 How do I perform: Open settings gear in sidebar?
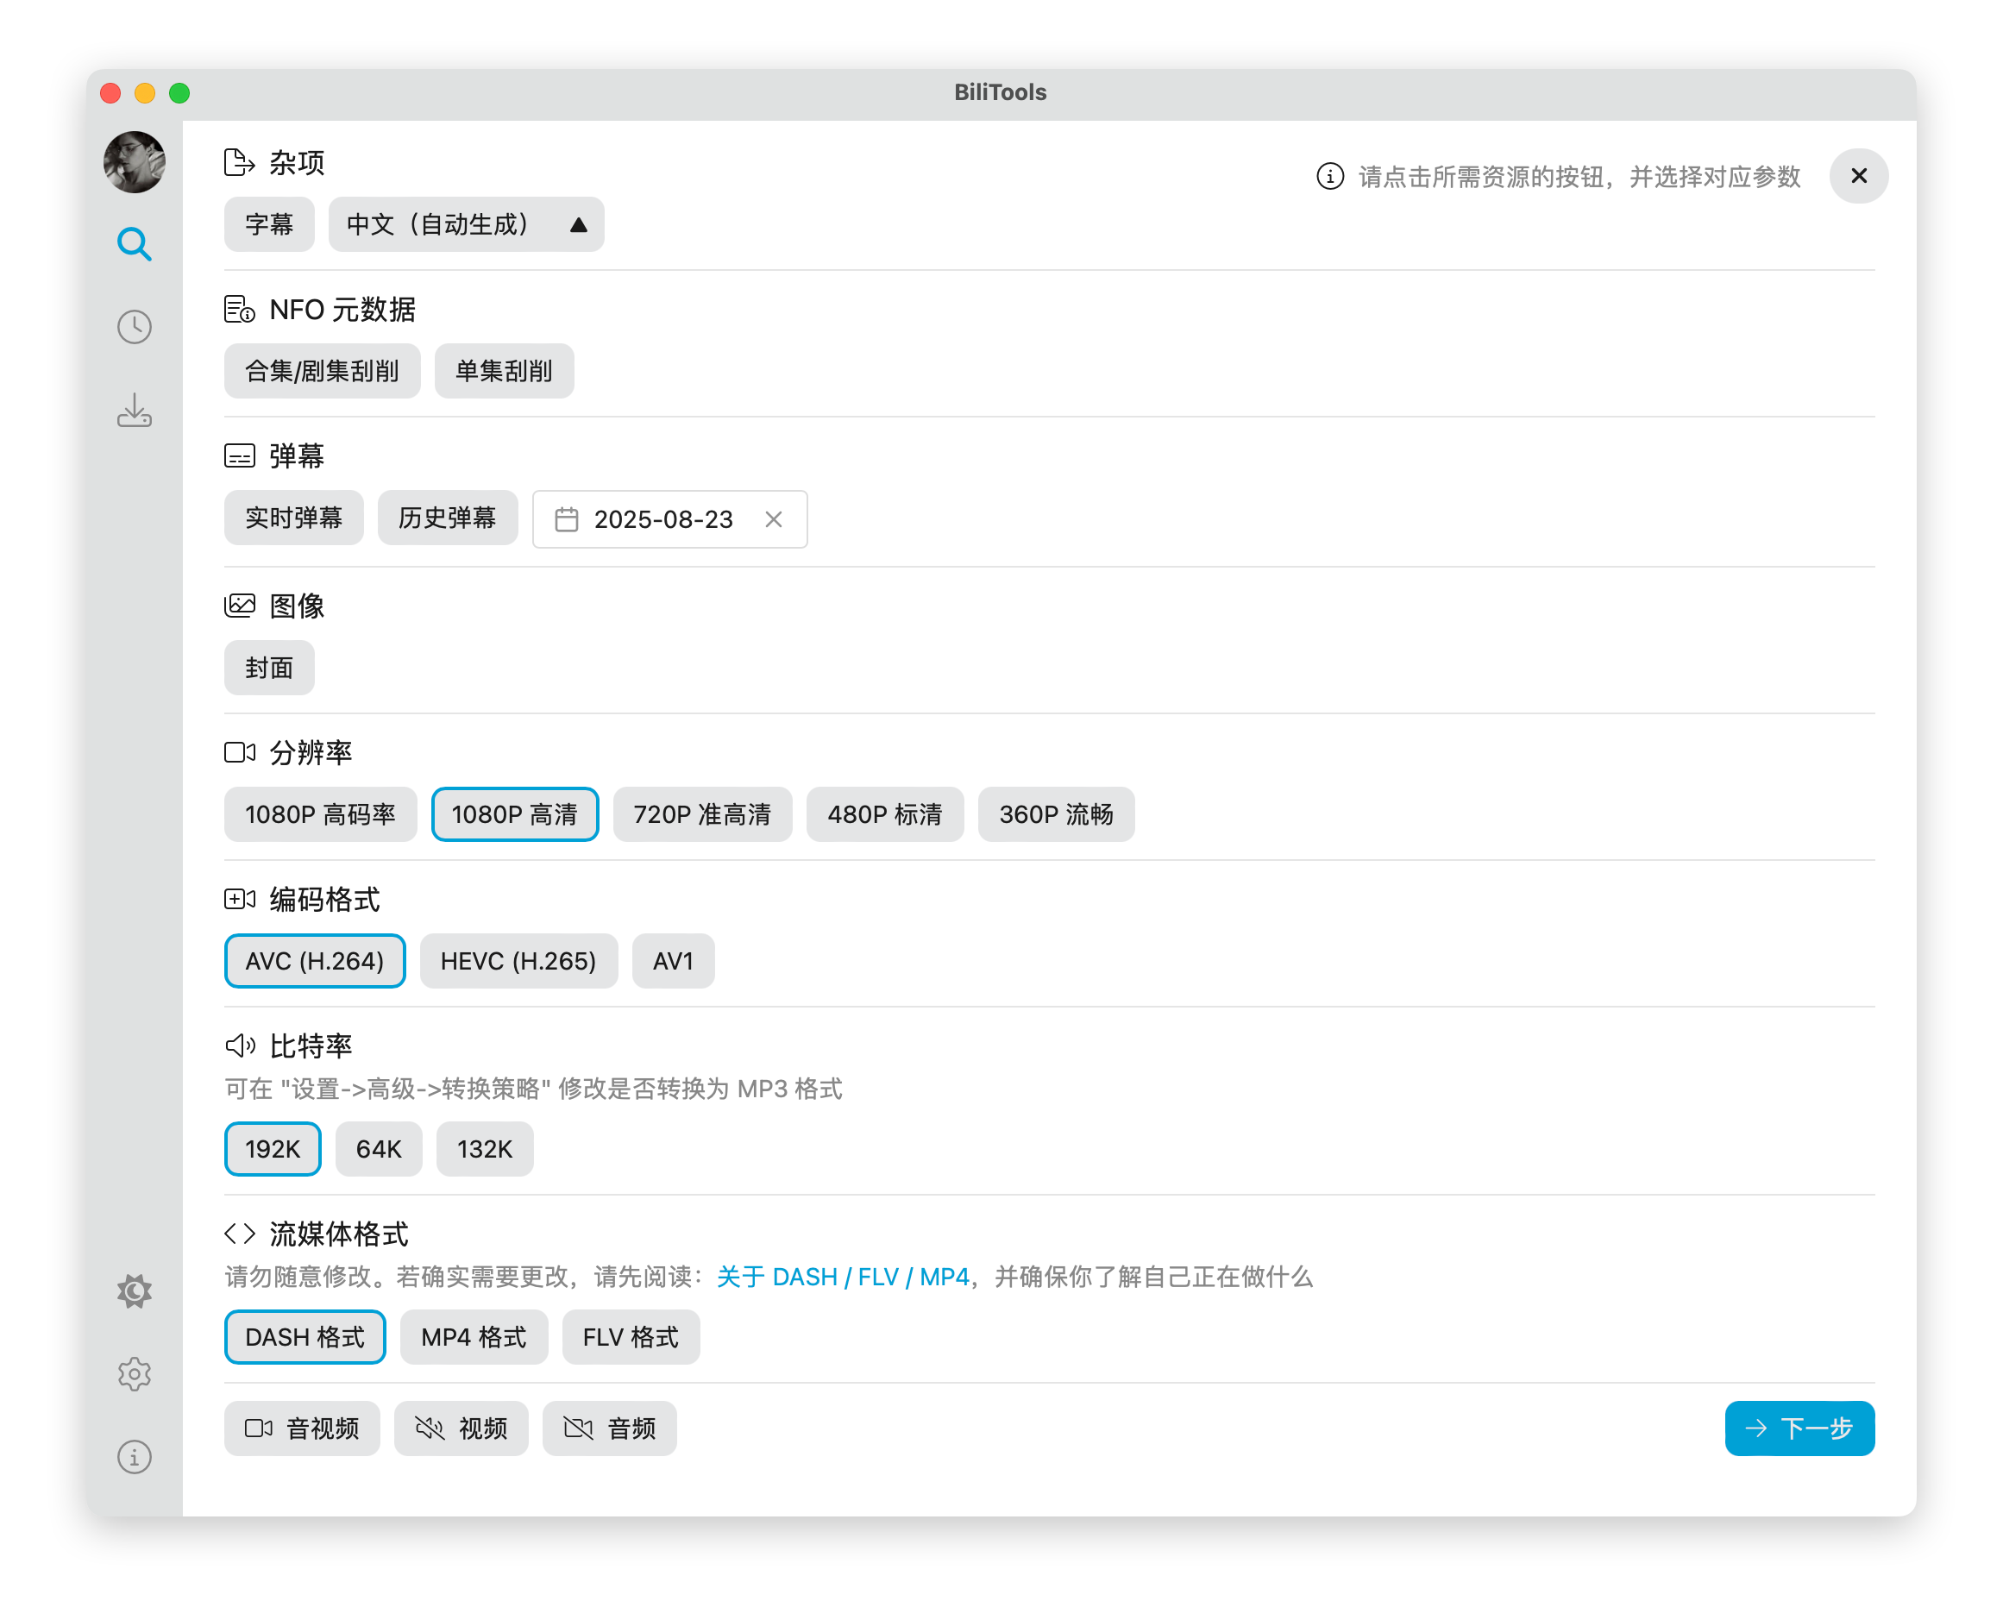point(135,1373)
